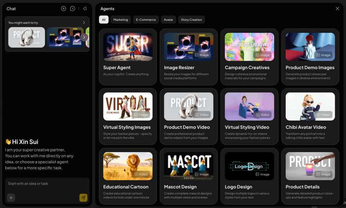Advance suggestion carousel with round arrow
This screenshot has height=208, width=346.
[84, 37]
